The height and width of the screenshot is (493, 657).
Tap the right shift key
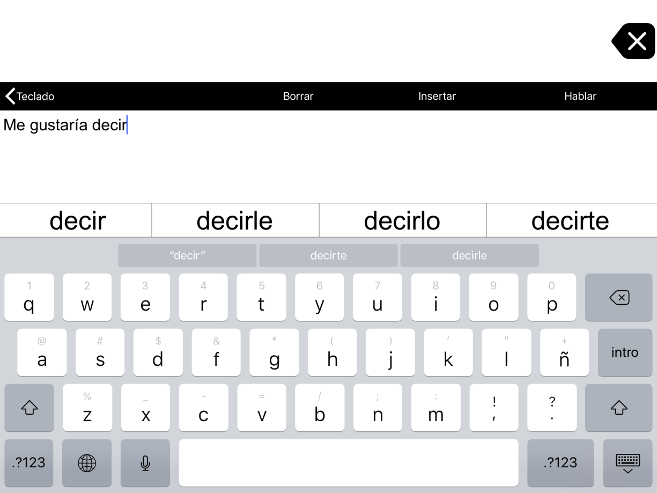[x=618, y=408]
